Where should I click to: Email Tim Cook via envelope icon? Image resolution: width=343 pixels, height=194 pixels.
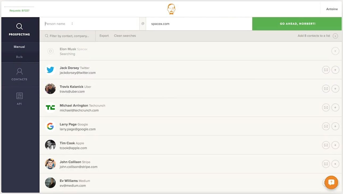click(x=326, y=145)
